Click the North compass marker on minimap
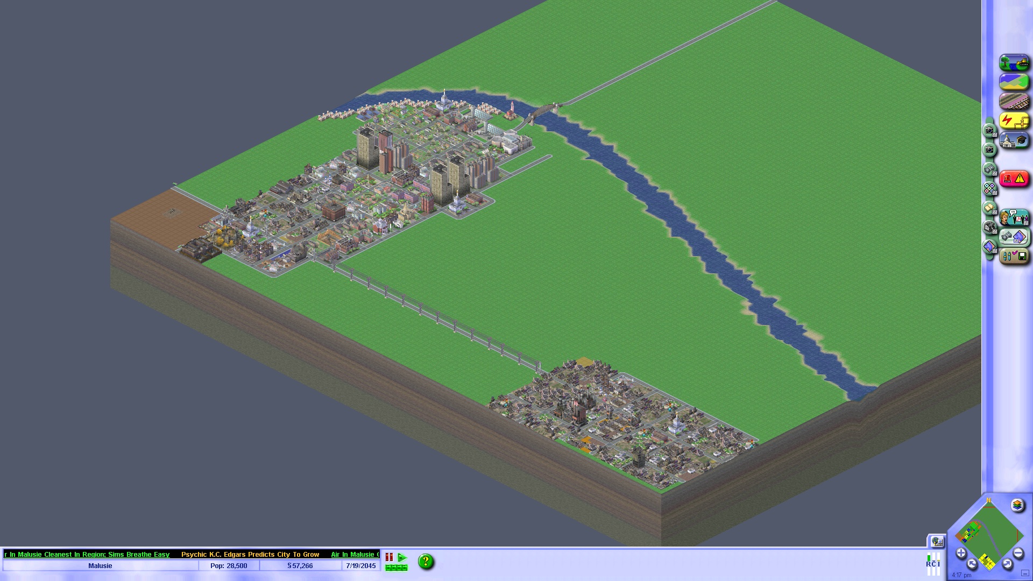This screenshot has width=1033, height=581. click(x=989, y=501)
